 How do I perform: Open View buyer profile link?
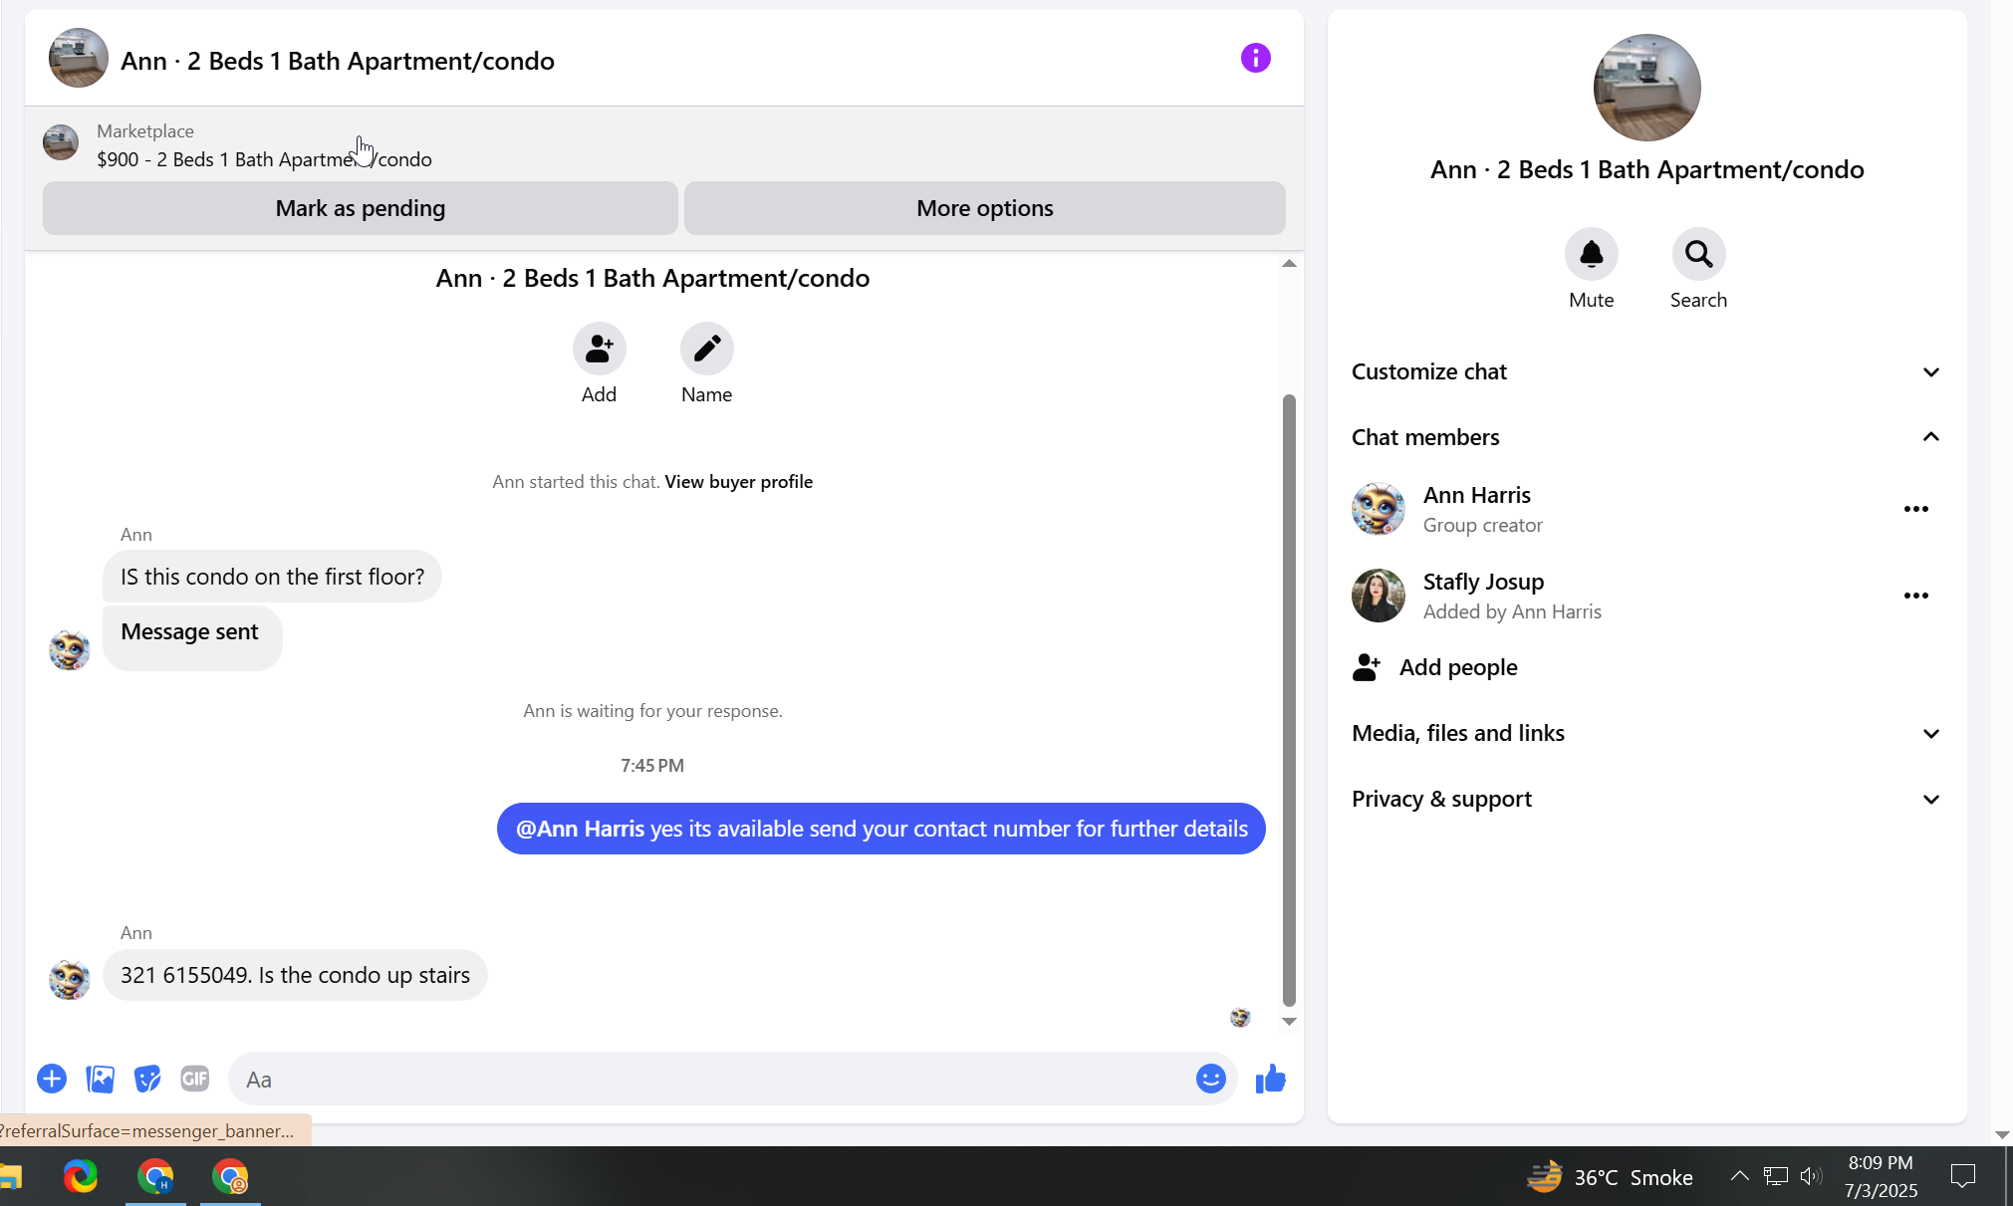coord(738,482)
